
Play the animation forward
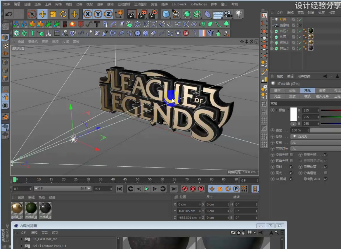(x=147, y=189)
